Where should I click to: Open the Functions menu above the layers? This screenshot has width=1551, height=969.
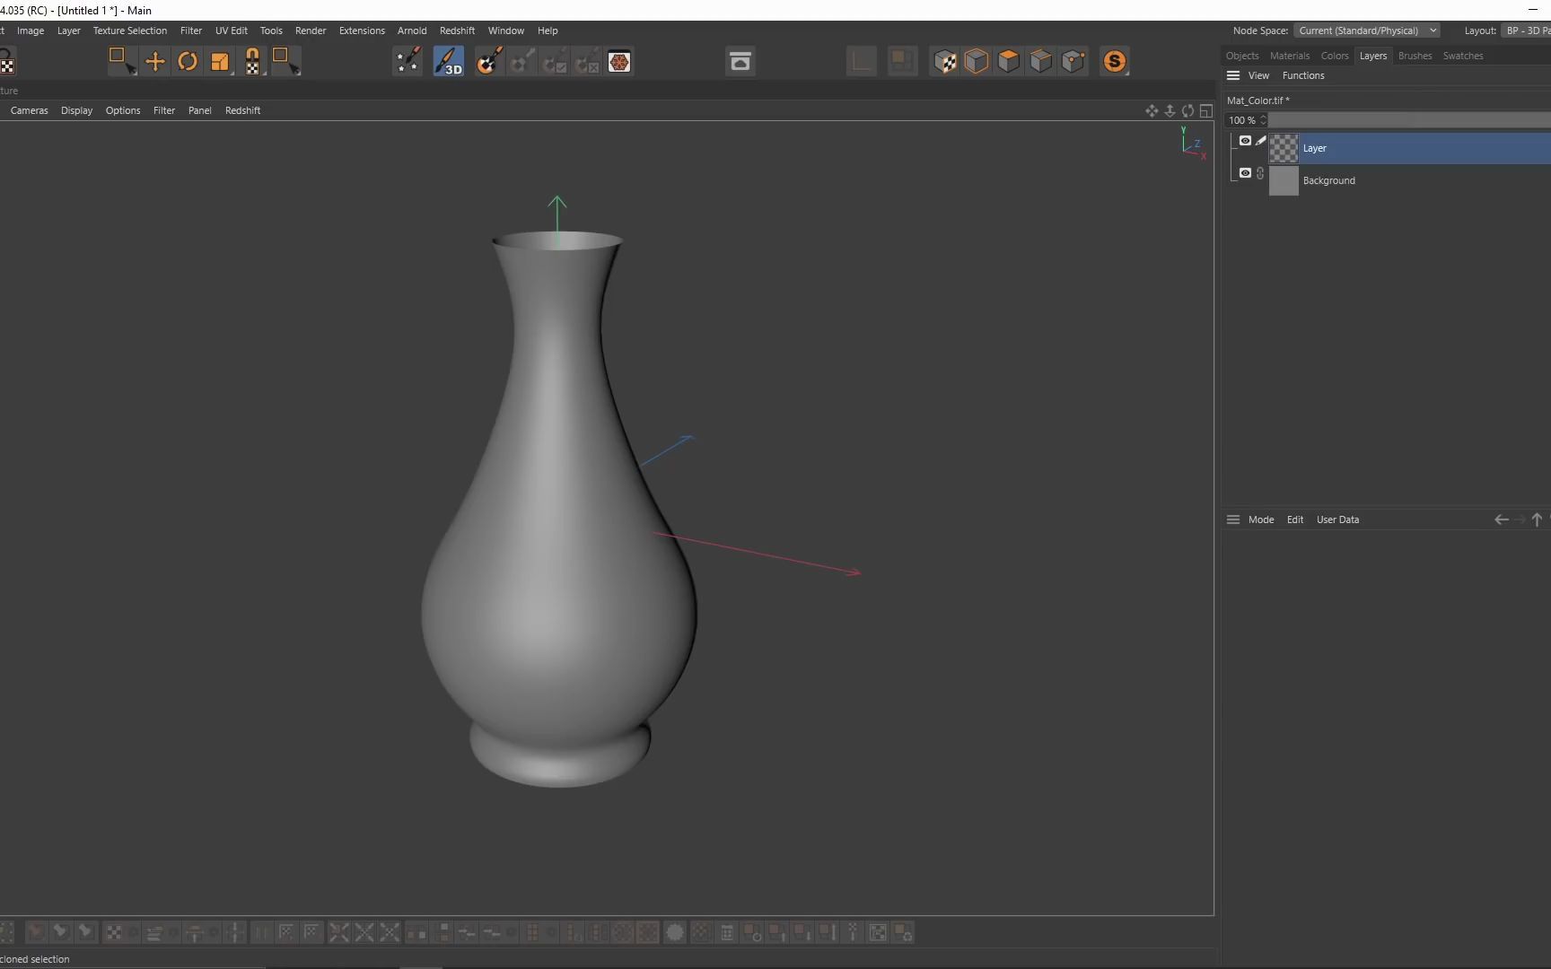pos(1303,75)
